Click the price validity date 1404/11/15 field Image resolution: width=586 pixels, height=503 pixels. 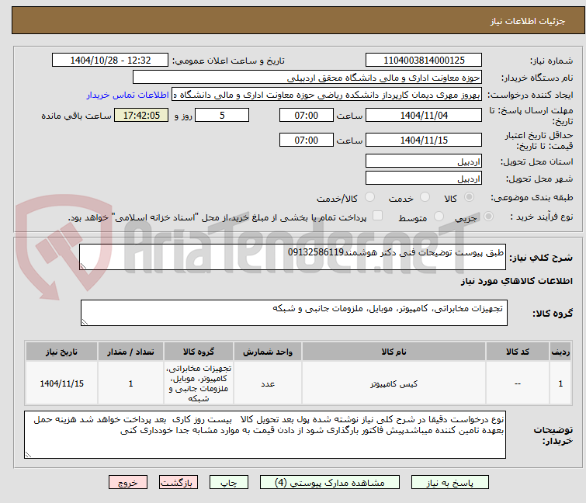pyautogui.click(x=424, y=140)
